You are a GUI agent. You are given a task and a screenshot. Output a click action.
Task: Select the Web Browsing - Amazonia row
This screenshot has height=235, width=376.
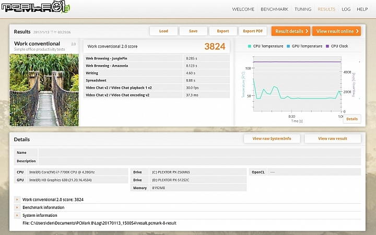coord(156,66)
